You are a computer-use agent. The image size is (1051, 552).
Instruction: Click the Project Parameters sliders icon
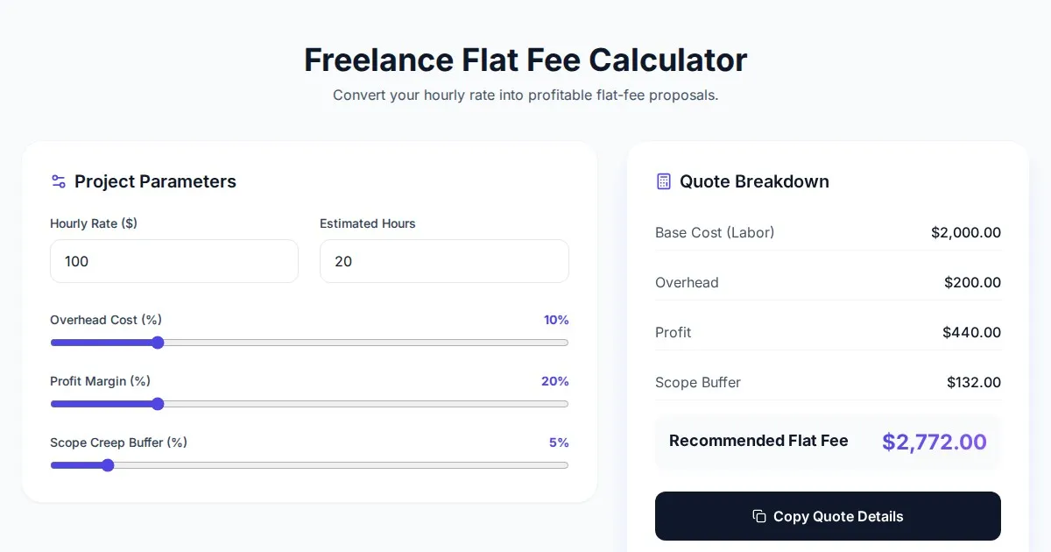point(59,181)
